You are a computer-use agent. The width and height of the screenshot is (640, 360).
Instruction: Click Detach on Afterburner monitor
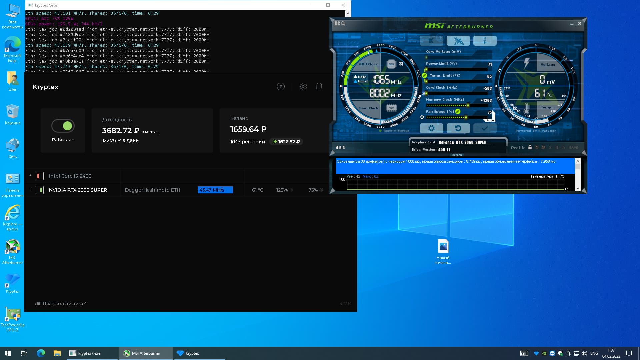[x=457, y=155]
